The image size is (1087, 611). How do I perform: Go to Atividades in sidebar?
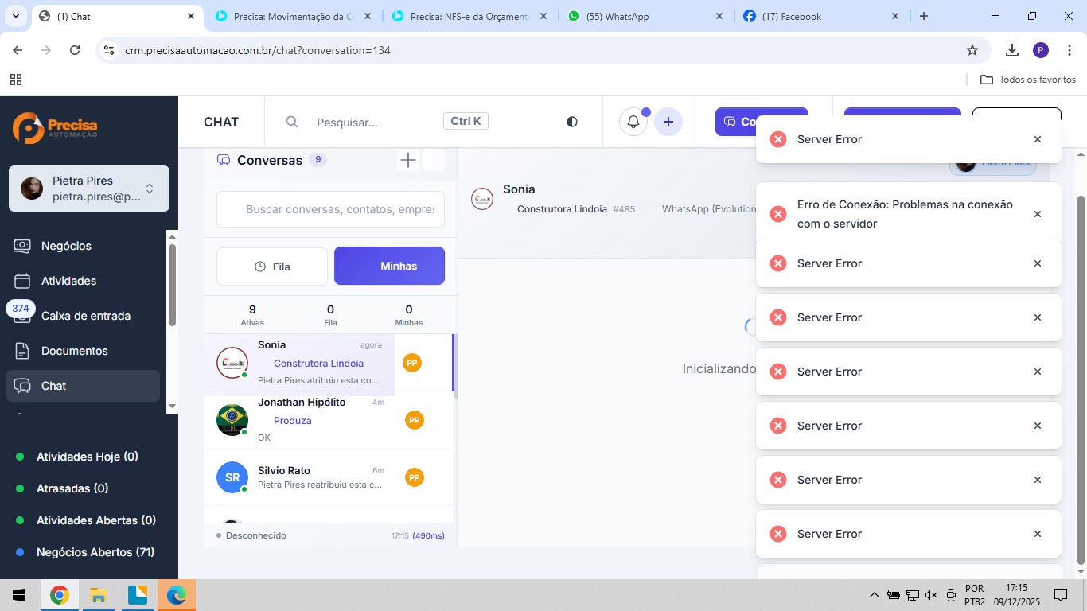68,281
